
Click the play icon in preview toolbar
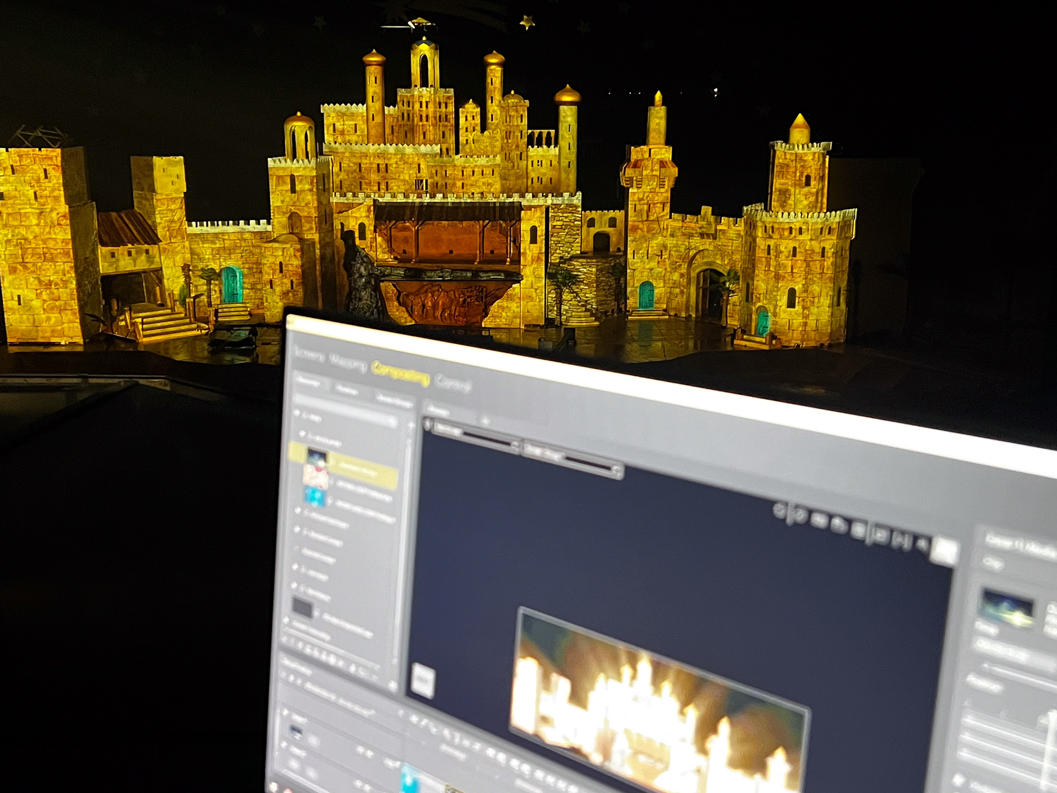(880, 535)
